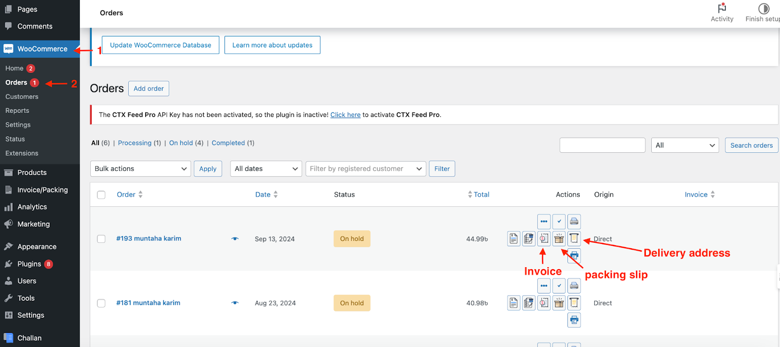Click gray printer icon for order #193
The height and width of the screenshot is (347, 780).
click(x=574, y=221)
